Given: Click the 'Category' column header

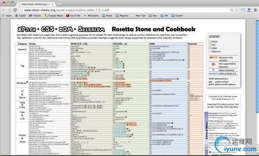Looking at the screenshot, I should coord(22,44).
